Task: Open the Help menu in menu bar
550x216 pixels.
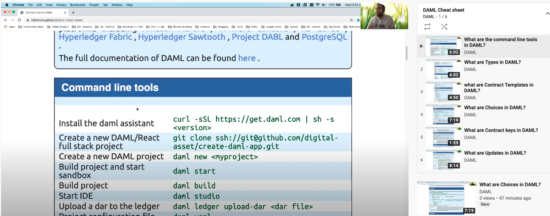Action: coord(129,5)
